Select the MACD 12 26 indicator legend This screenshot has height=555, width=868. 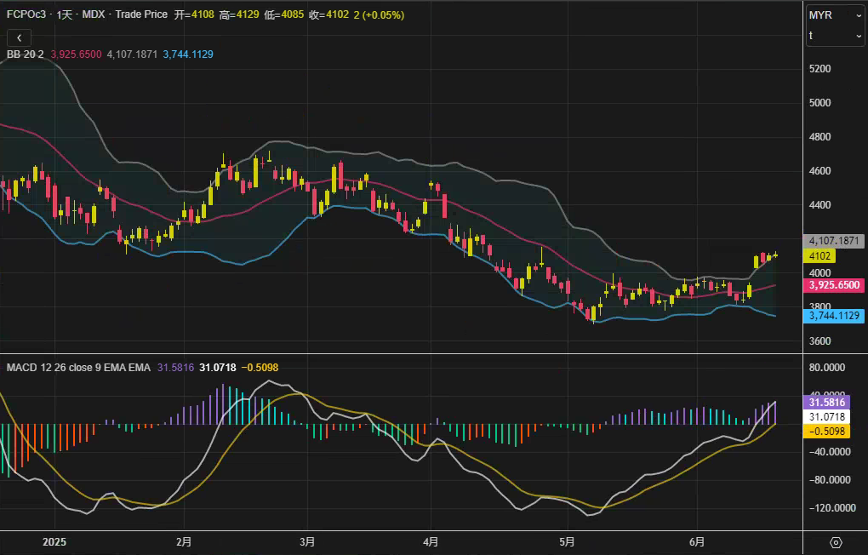point(78,367)
